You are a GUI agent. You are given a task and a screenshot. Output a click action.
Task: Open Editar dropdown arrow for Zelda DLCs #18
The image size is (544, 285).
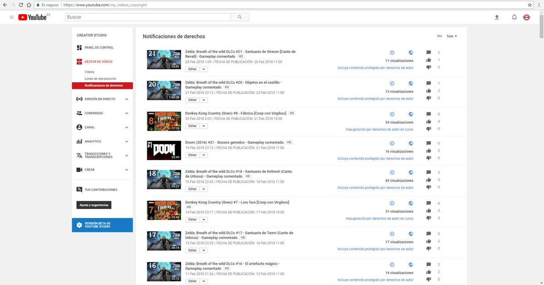coord(204,189)
